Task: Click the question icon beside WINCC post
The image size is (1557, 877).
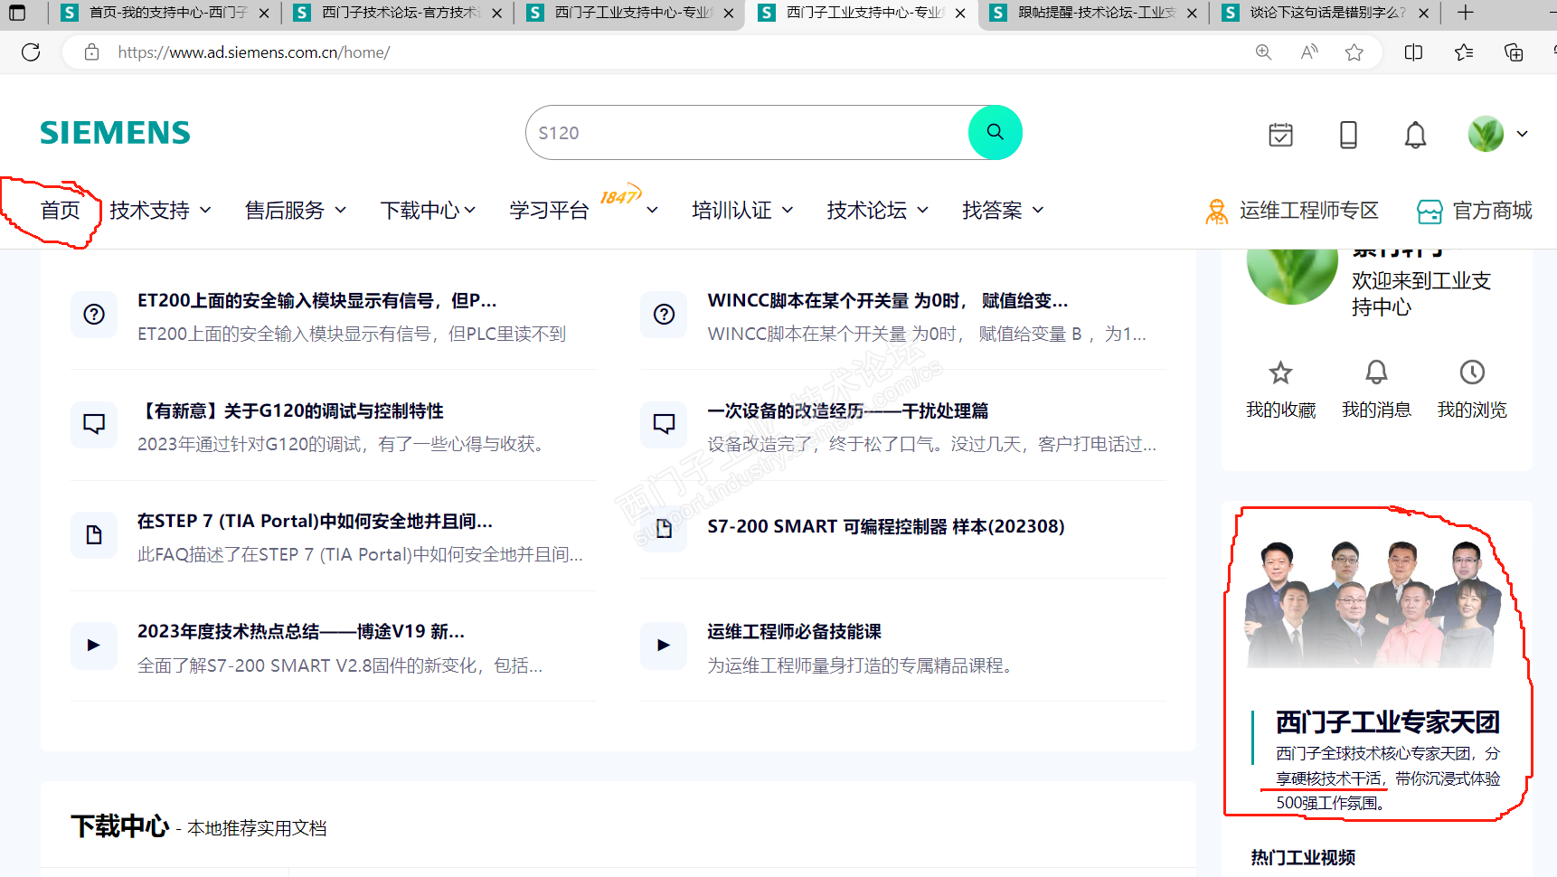Action: 664,315
